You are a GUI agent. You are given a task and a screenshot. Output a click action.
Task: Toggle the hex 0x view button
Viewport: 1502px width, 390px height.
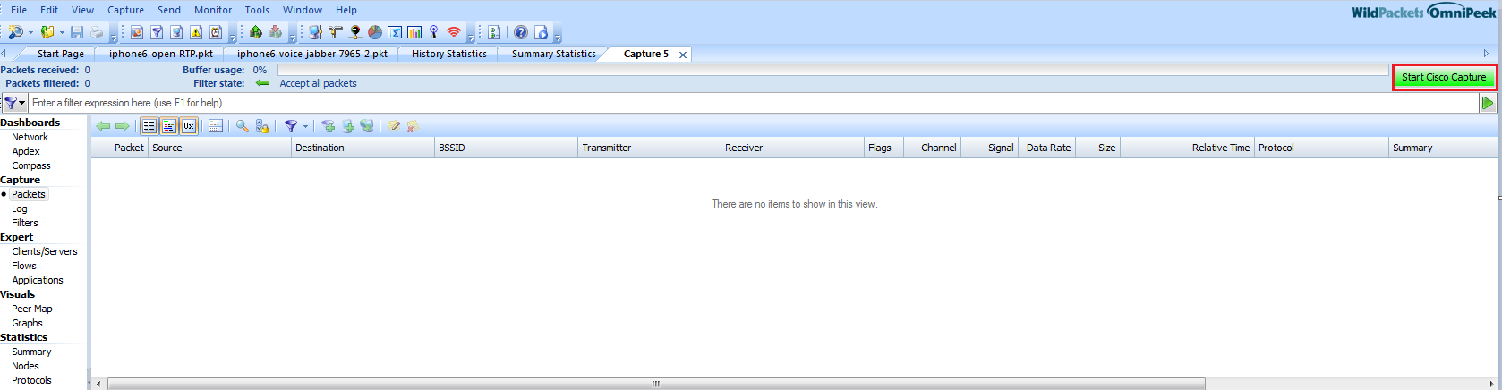coord(189,126)
